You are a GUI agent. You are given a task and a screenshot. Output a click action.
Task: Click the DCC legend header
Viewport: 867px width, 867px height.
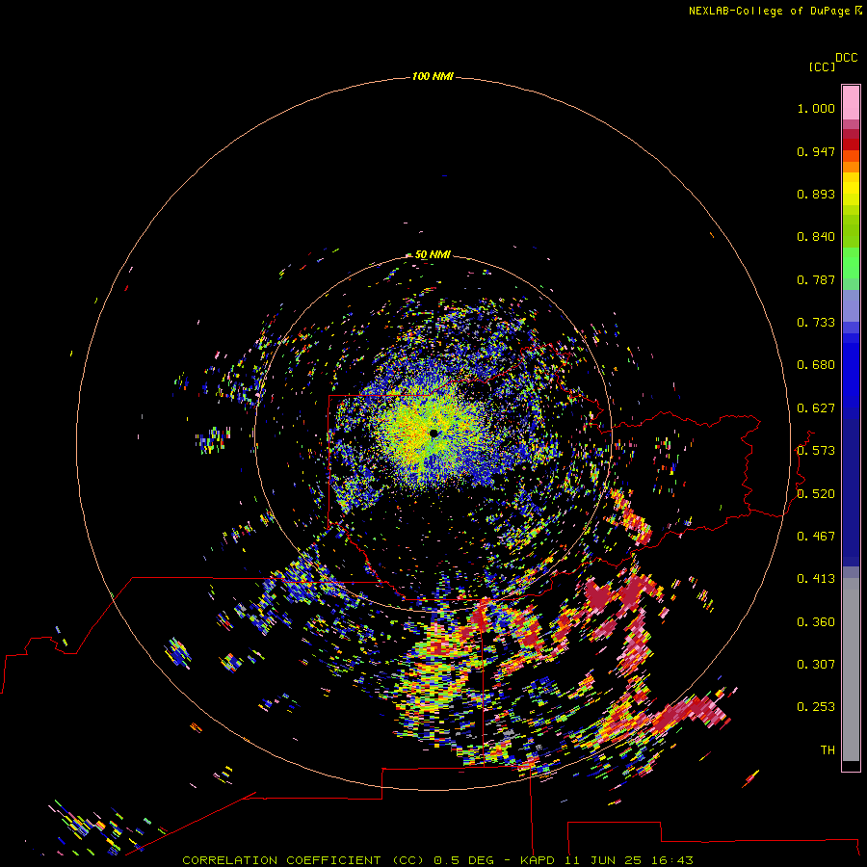click(x=847, y=58)
